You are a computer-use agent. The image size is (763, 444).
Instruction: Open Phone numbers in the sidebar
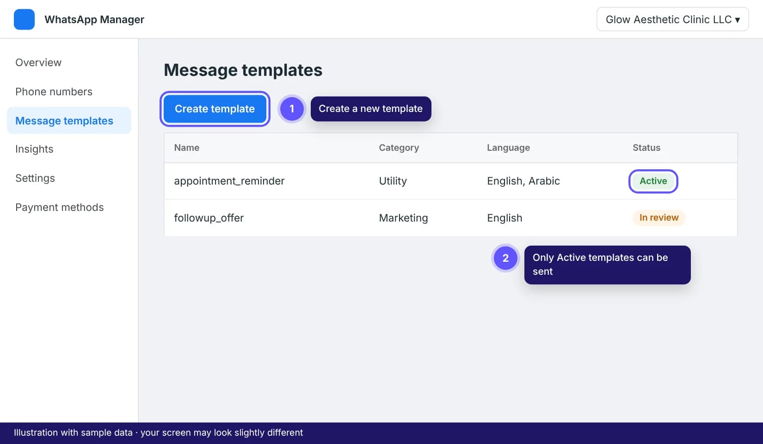coord(54,92)
